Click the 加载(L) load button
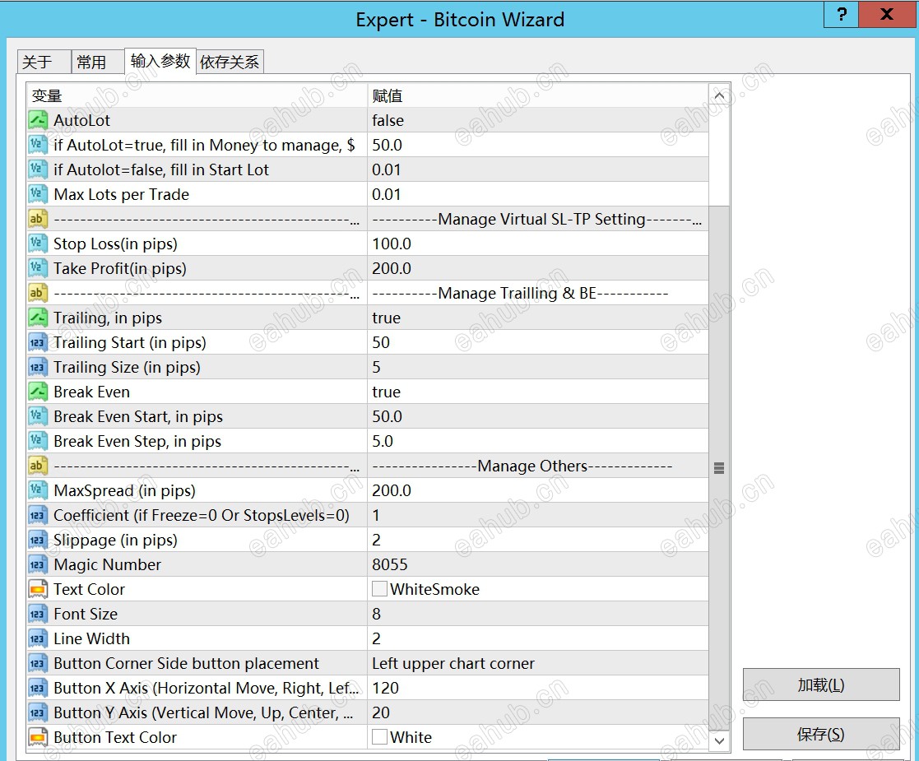This screenshot has width=919, height=761. 820,684
